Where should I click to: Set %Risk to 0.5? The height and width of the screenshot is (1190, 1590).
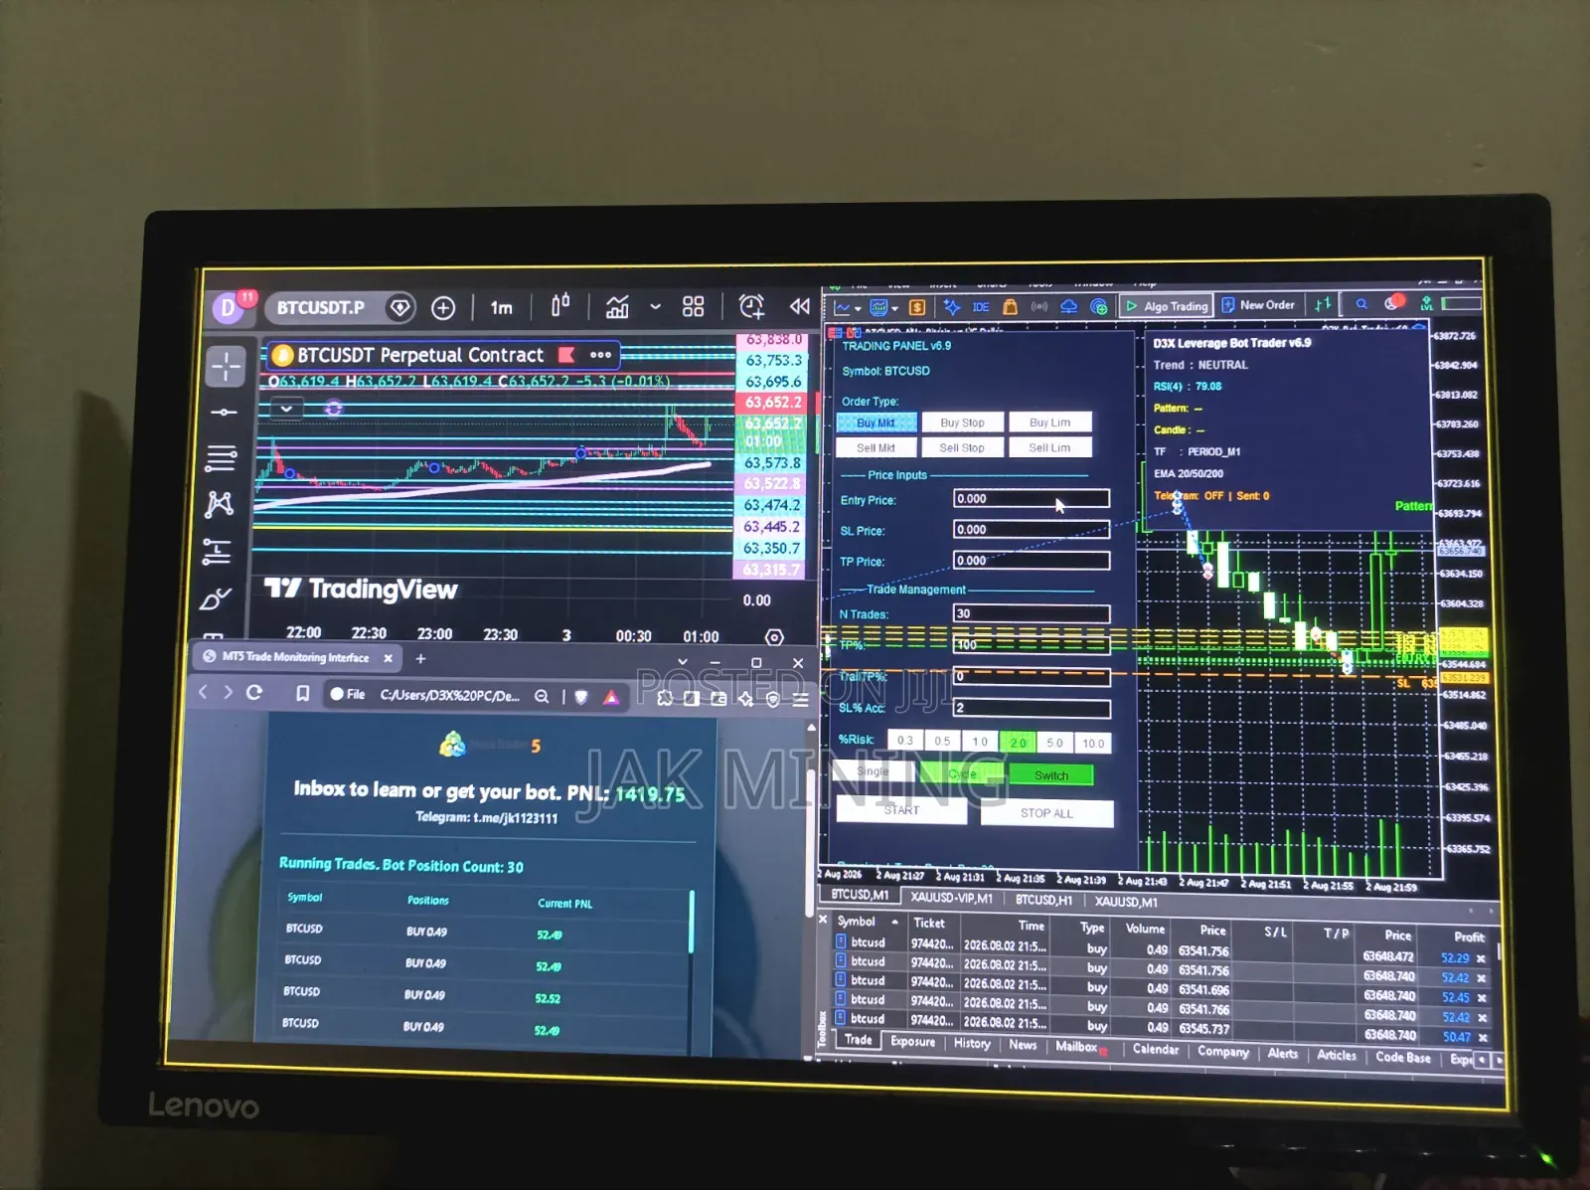tap(942, 742)
